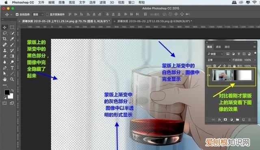Select the gradient layer mask thumbnail
This screenshot has height=150, width=260.
pos(243,75)
